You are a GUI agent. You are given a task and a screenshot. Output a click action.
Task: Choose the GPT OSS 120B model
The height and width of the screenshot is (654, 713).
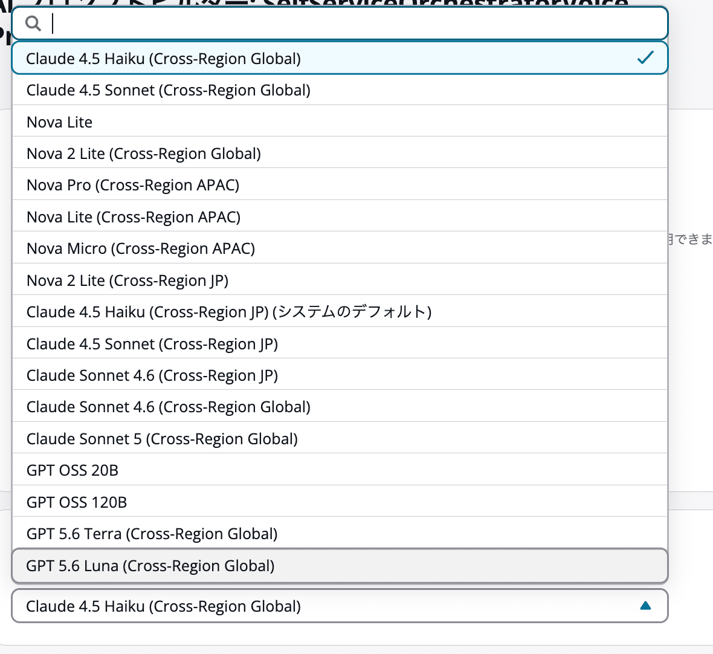click(340, 502)
